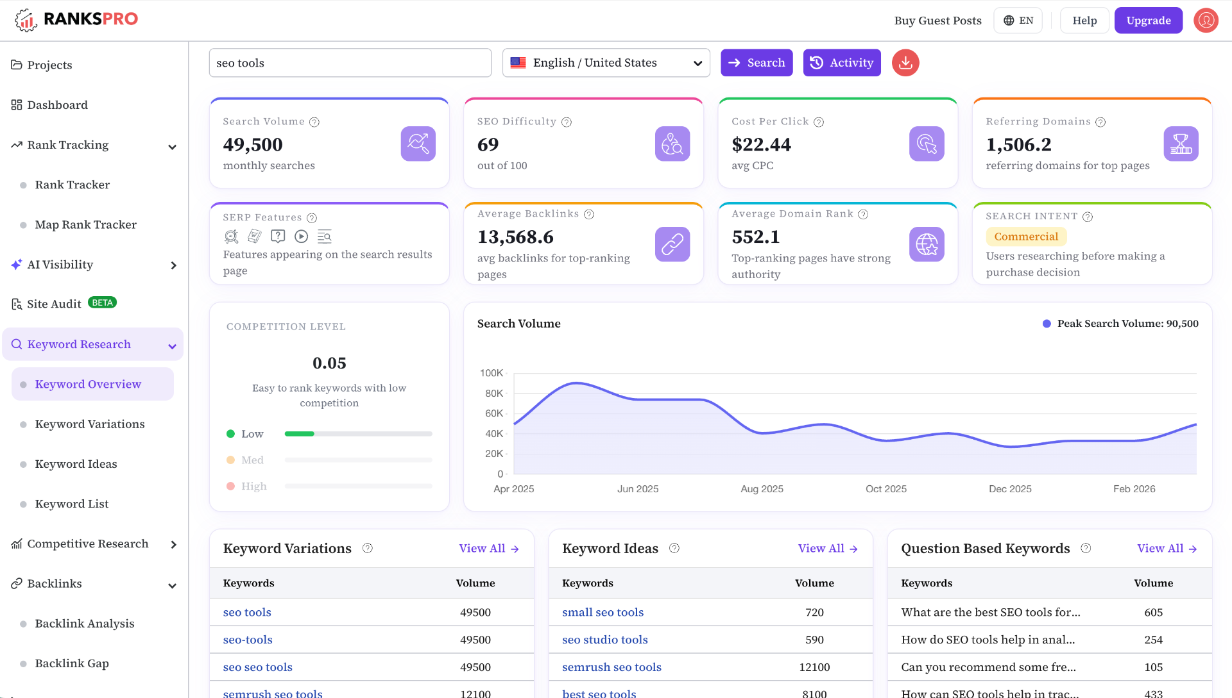Open Backlink Gap sidebar item

(71, 663)
